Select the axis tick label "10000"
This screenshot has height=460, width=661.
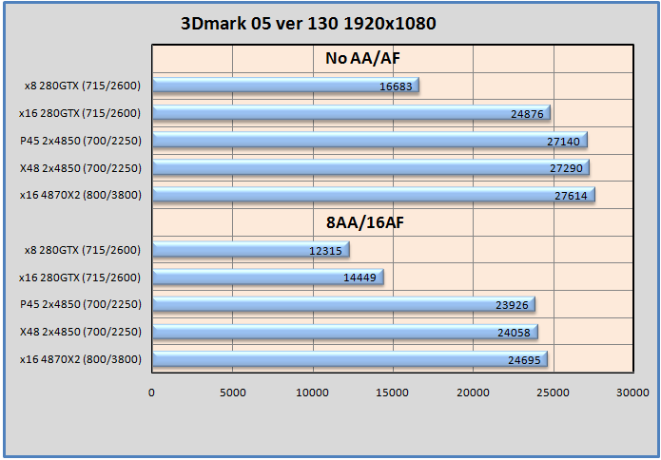point(312,393)
